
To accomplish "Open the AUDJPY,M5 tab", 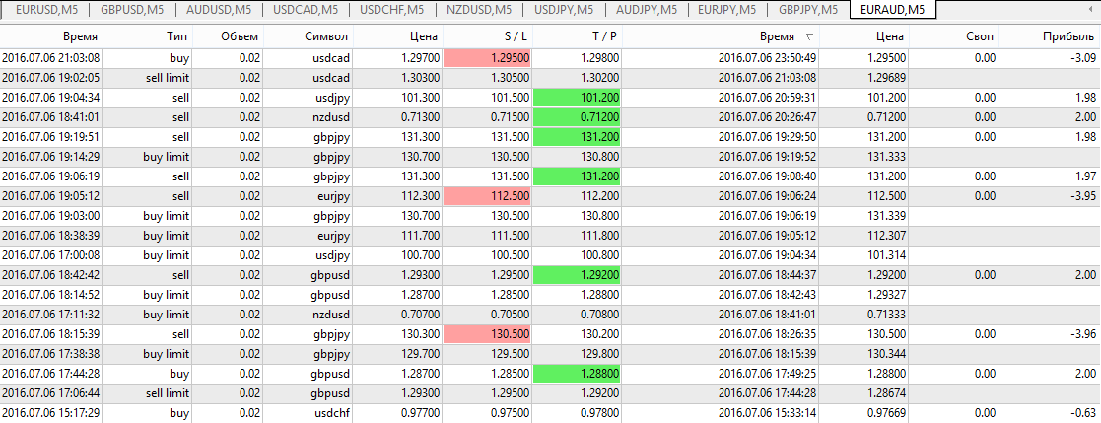I will click(x=646, y=10).
